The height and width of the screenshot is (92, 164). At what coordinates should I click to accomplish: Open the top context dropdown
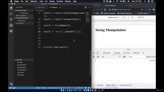pyautogui.click(x=111, y=57)
